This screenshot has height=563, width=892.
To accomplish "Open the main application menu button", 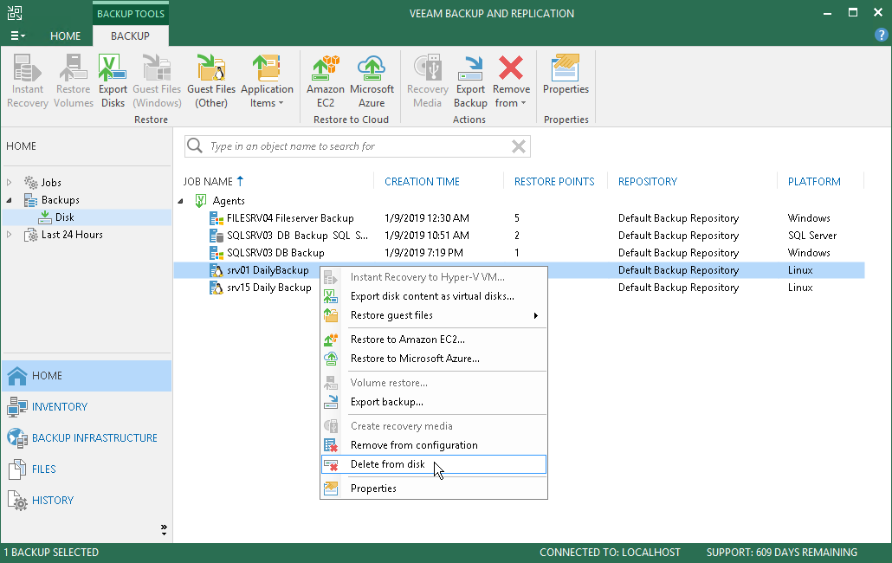I will click(17, 36).
